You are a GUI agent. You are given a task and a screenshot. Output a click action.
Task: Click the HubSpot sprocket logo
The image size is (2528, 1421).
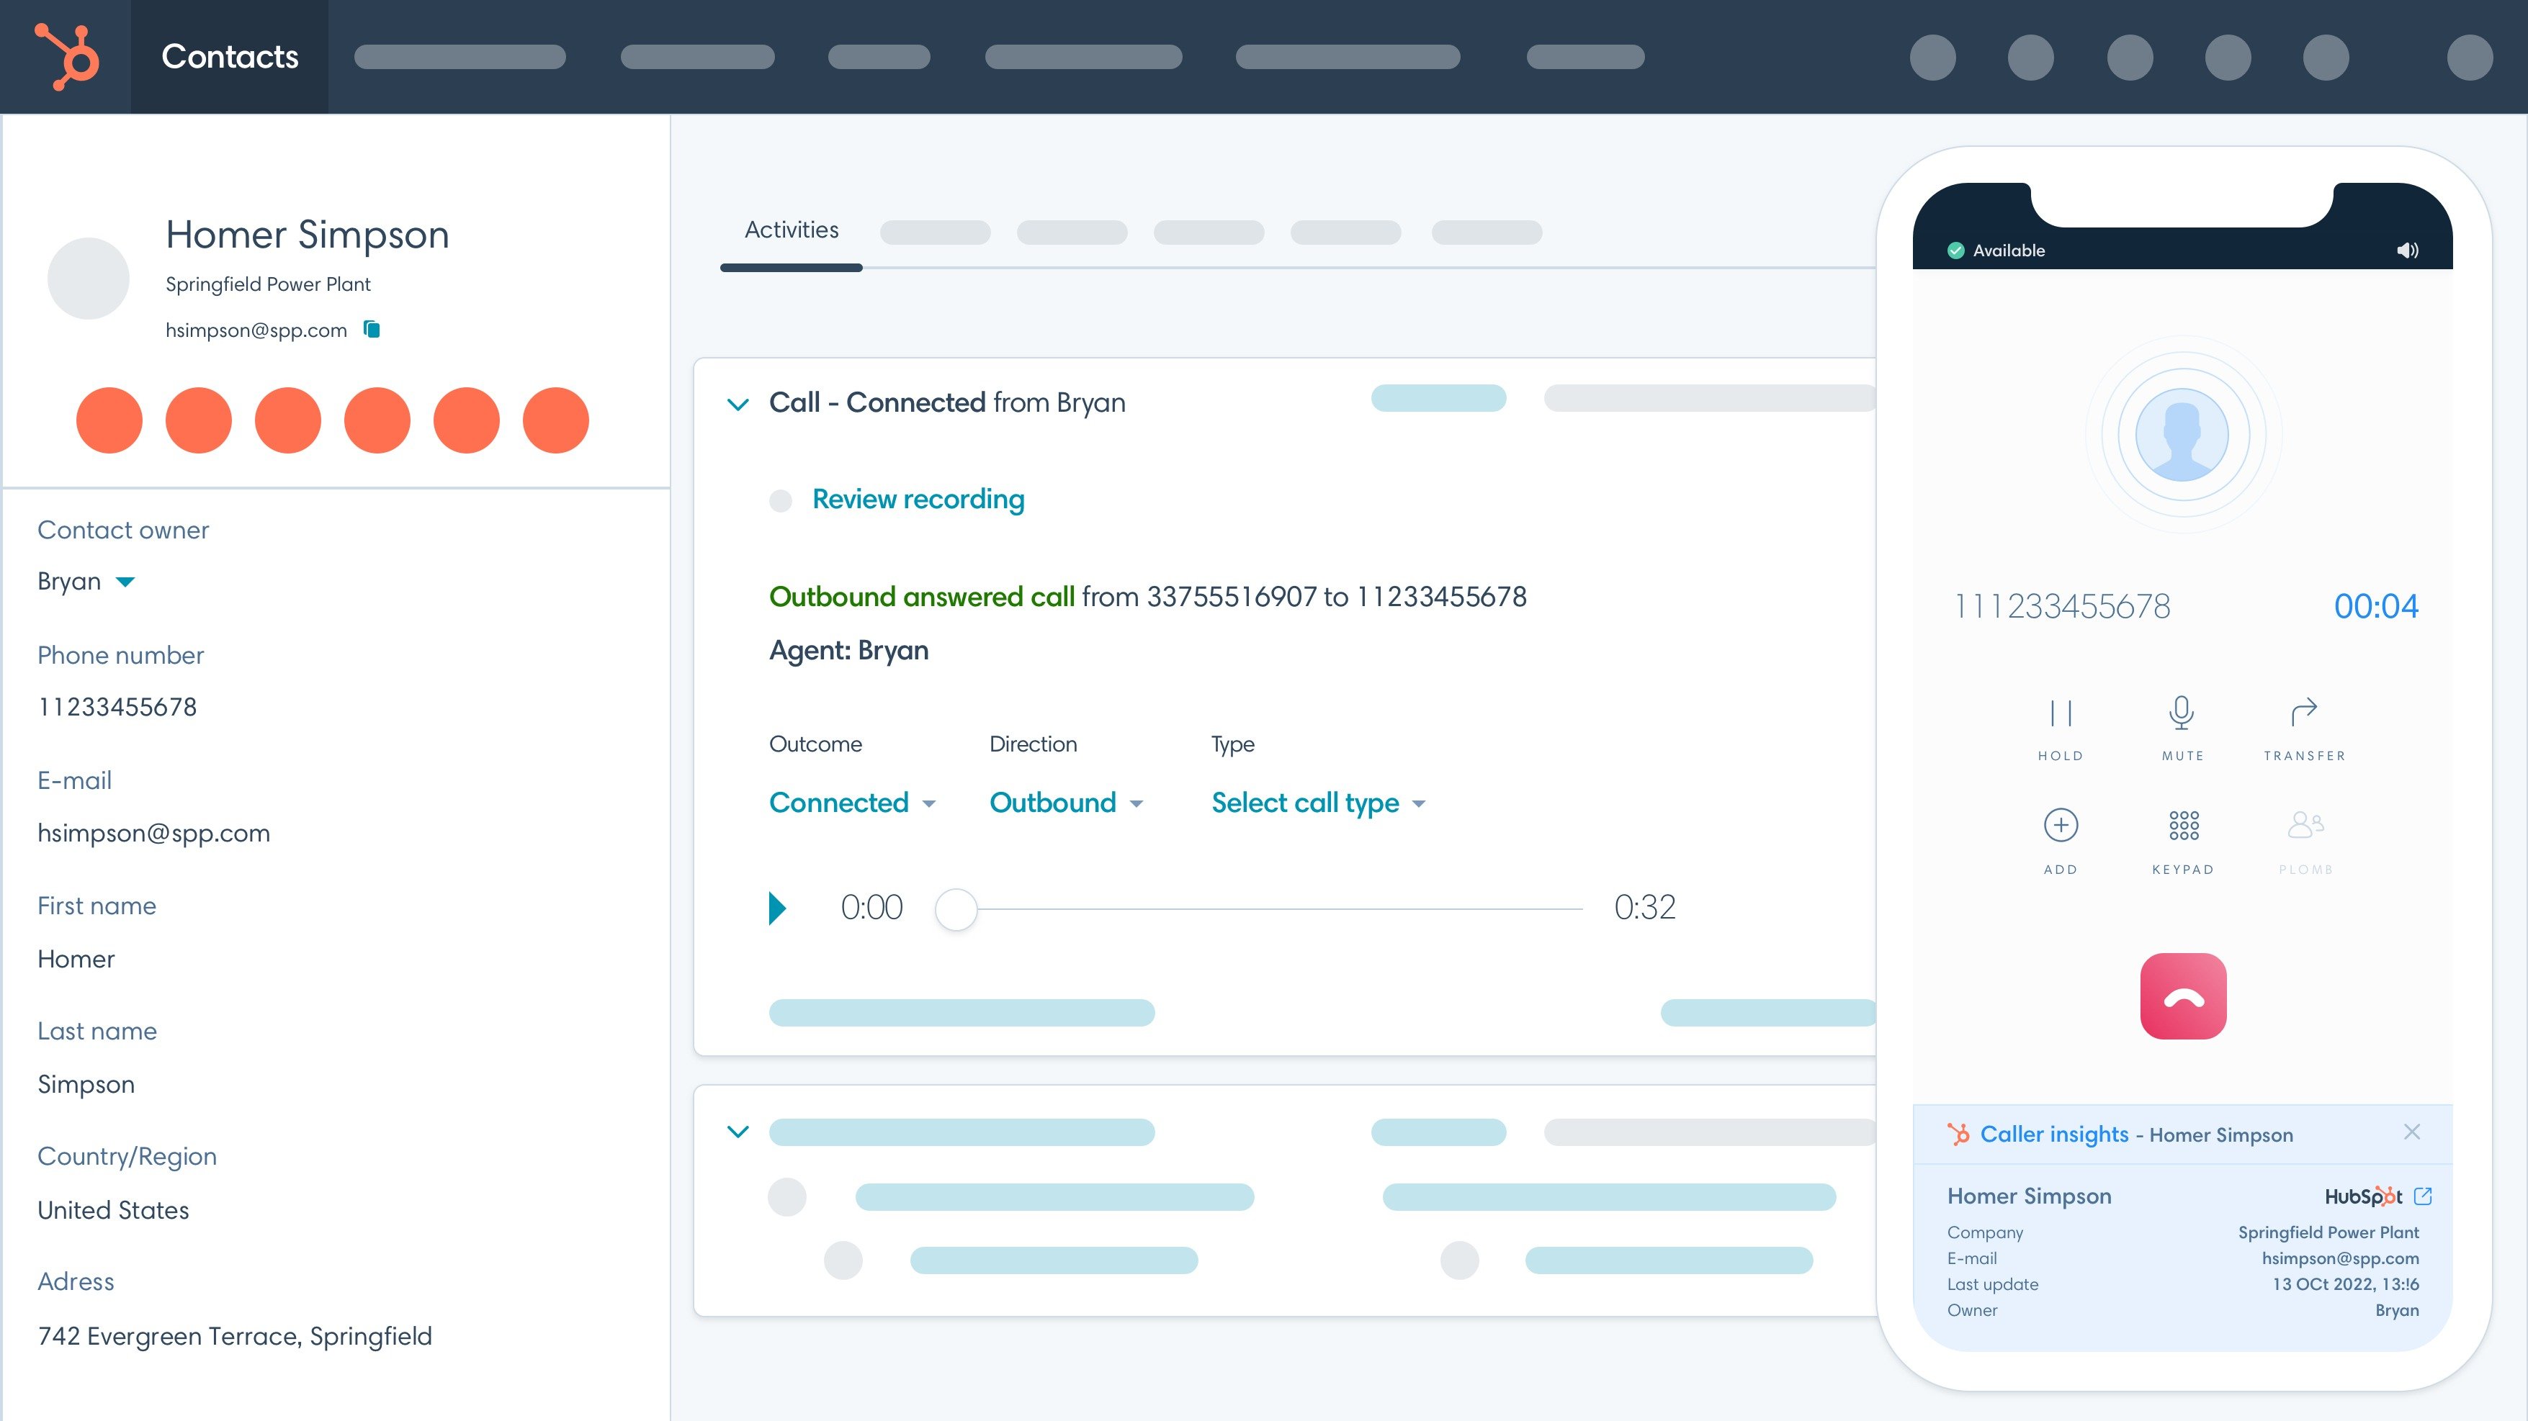point(65,57)
